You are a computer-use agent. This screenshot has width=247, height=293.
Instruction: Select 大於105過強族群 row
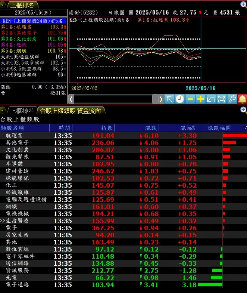pyautogui.click(x=34, y=57)
